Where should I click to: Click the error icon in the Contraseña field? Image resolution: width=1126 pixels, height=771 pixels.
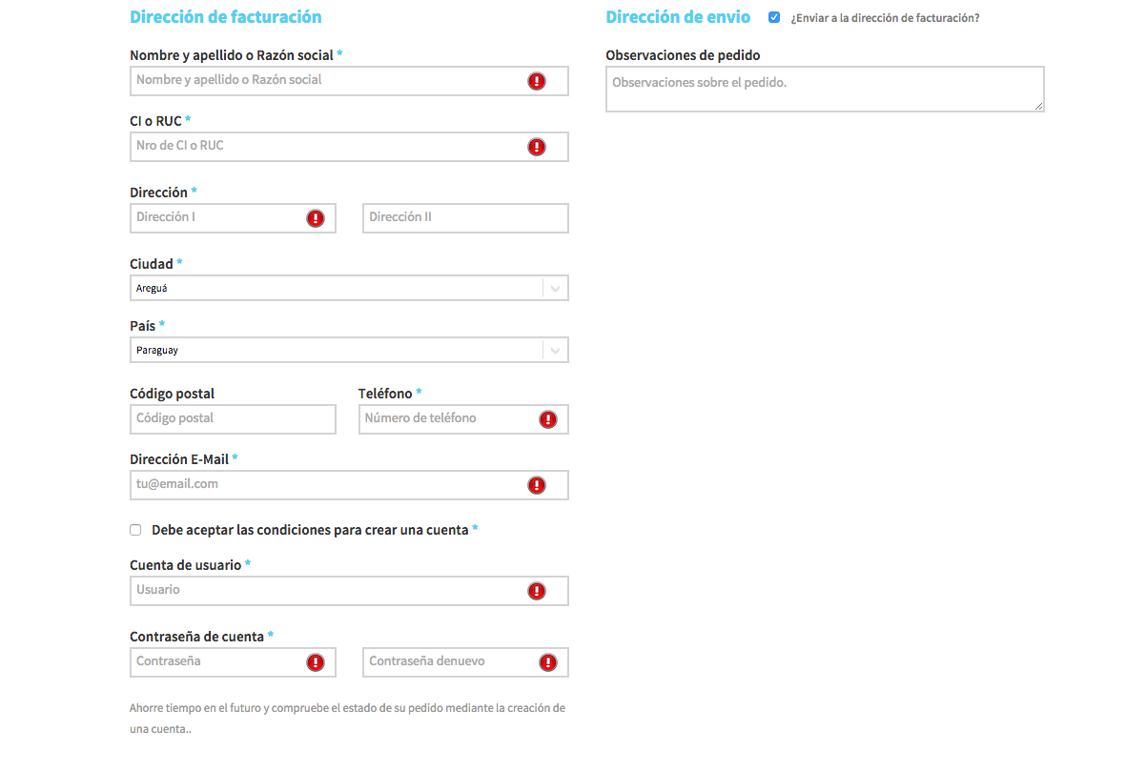tap(316, 662)
